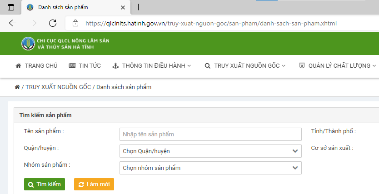Click the browser address bar URL
This screenshot has width=379, height=194.
(211, 23)
